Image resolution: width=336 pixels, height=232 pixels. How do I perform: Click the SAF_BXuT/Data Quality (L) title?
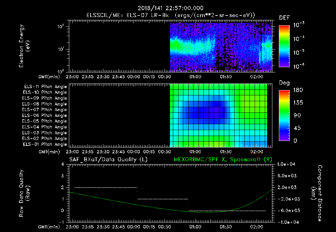108,160
